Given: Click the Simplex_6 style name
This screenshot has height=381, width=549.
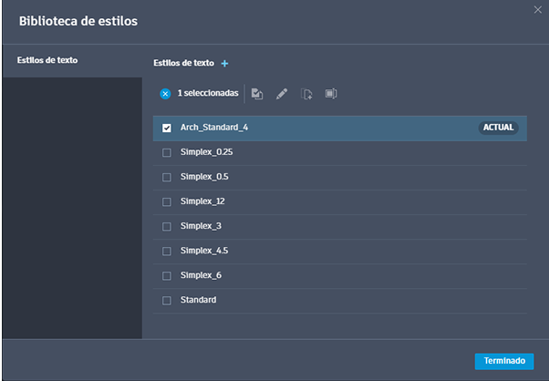Looking at the screenshot, I should (201, 275).
